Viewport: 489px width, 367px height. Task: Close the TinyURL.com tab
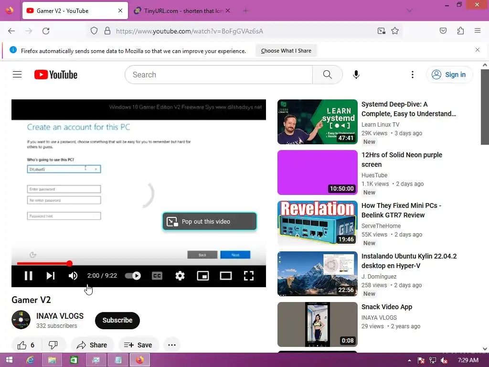click(x=228, y=11)
